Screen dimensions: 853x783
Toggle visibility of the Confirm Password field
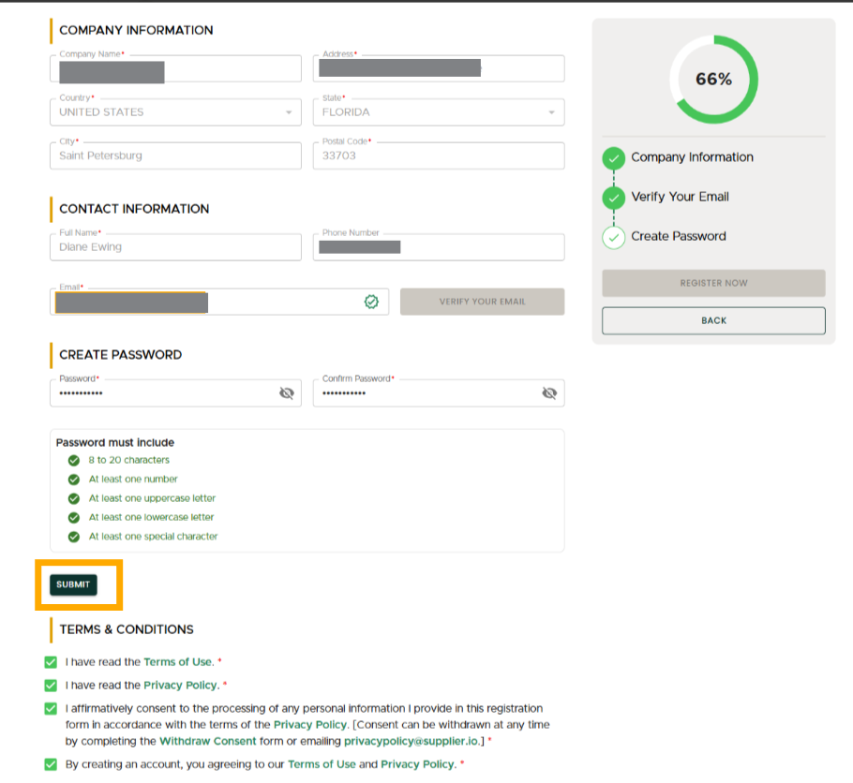[549, 393]
